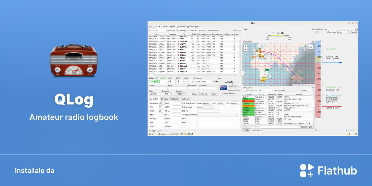The image size is (372, 186).
Task: Zoom in on the Online Map
Action: coord(245,46)
